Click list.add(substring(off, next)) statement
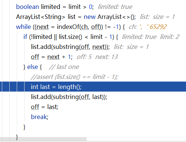Screen dimensions: 186x142 (x=70, y=47)
